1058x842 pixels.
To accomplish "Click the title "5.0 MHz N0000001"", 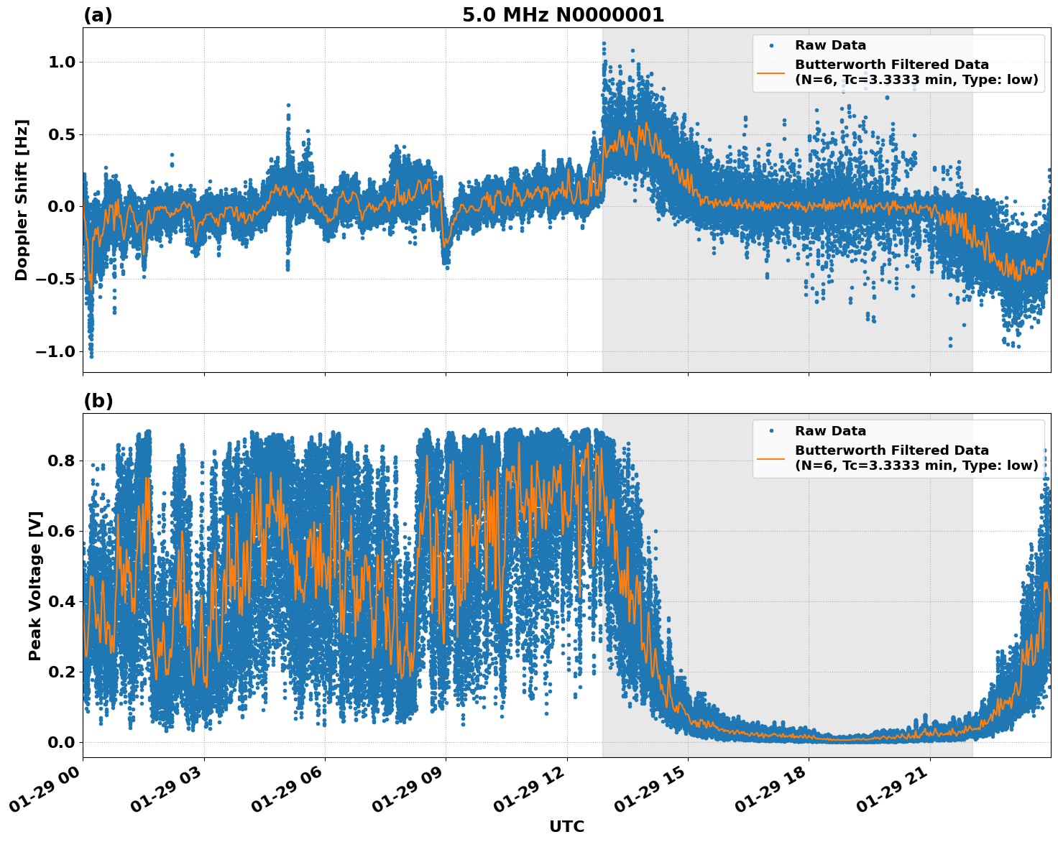I will (x=564, y=13).
